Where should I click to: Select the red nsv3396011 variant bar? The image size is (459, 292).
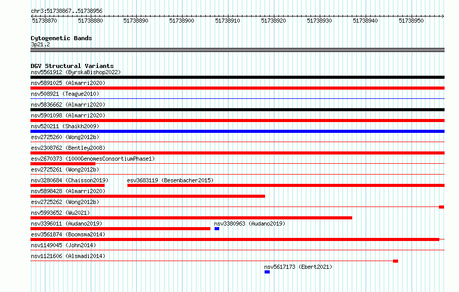pyautogui.click(x=120, y=229)
